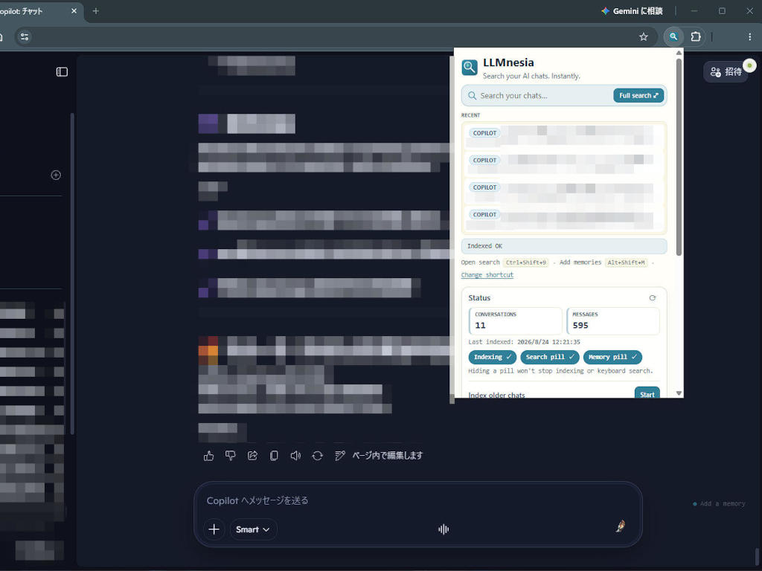Screen dimensions: 762x571
Task: Click the site settings icon in address bar
Action: [x=25, y=37]
